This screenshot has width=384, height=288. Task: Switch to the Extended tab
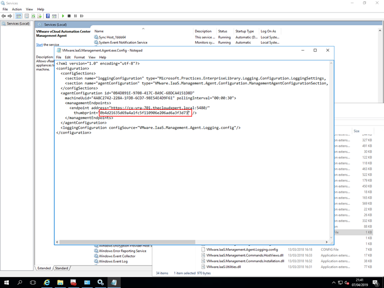tap(44, 268)
